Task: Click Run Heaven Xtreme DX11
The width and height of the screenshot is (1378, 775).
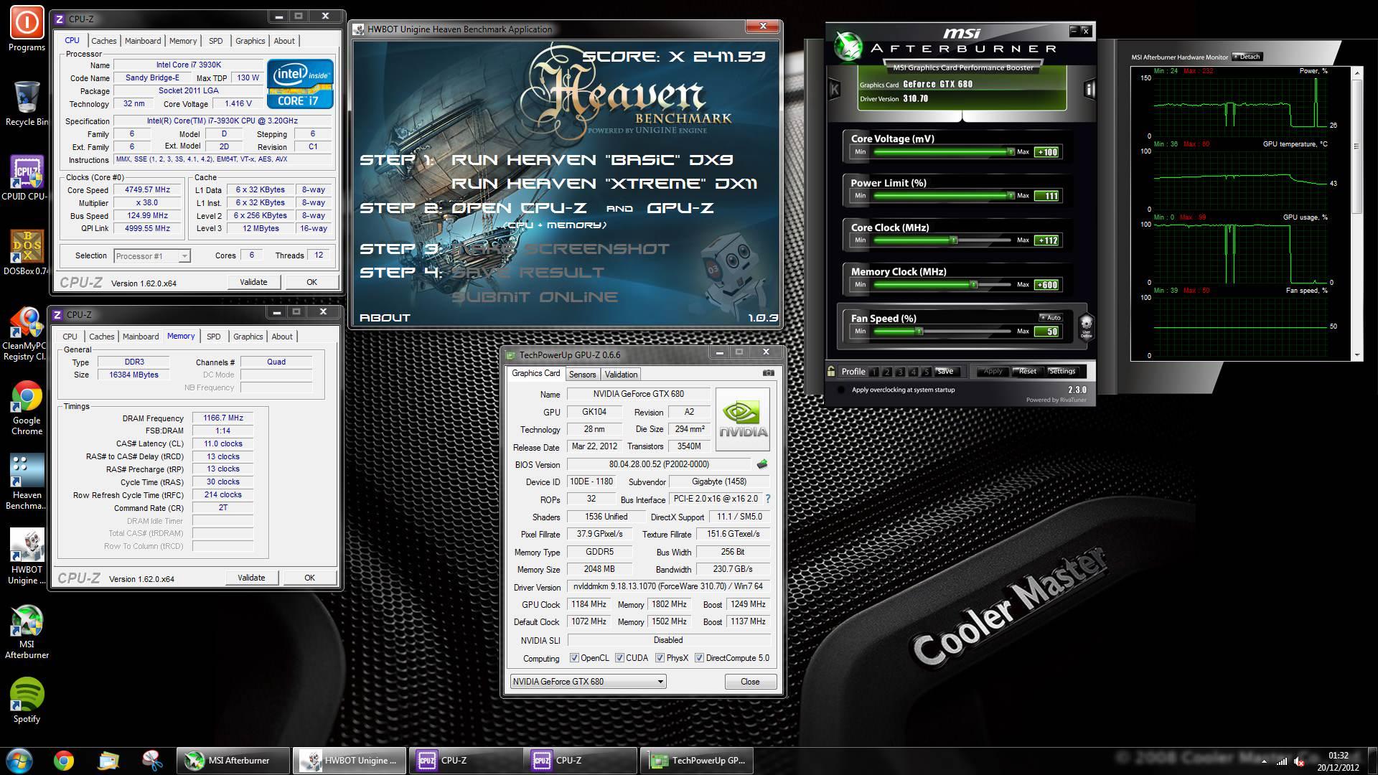Action: 604,184
